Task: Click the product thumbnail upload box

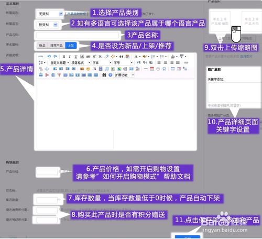Action: pyautogui.click(x=220, y=21)
